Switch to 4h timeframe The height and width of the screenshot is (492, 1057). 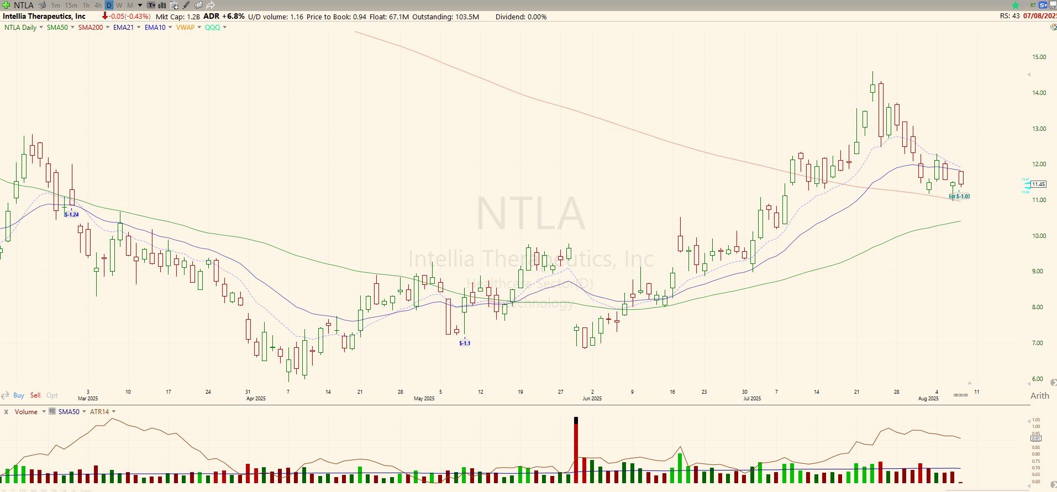point(98,5)
